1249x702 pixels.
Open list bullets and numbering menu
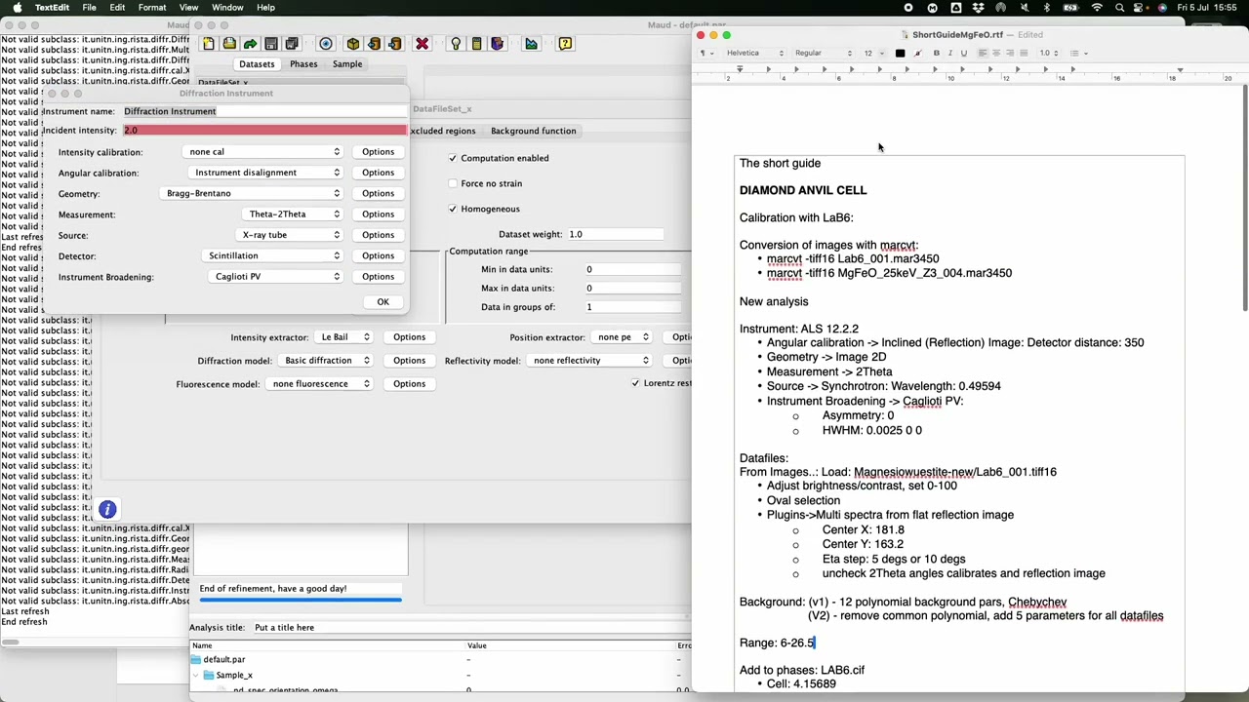point(1078,53)
